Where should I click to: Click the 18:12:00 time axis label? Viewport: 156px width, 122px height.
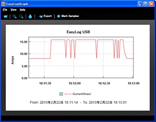pyautogui.click(x=75, y=83)
